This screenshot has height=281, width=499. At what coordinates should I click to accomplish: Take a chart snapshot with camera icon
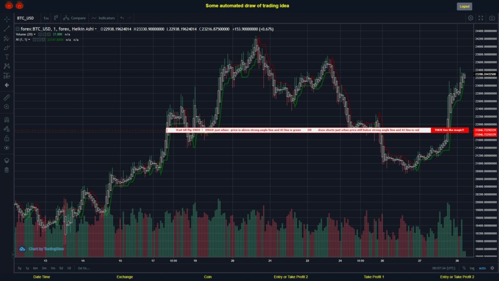[x=492, y=18]
